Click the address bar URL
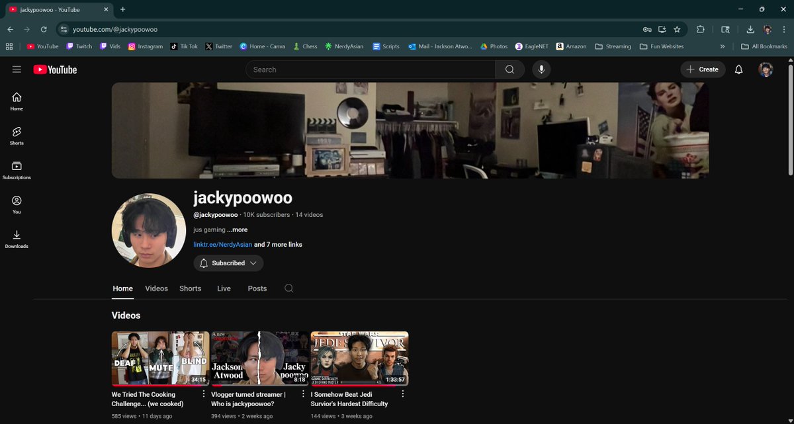The height and width of the screenshot is (424, 794). point(115,29)
